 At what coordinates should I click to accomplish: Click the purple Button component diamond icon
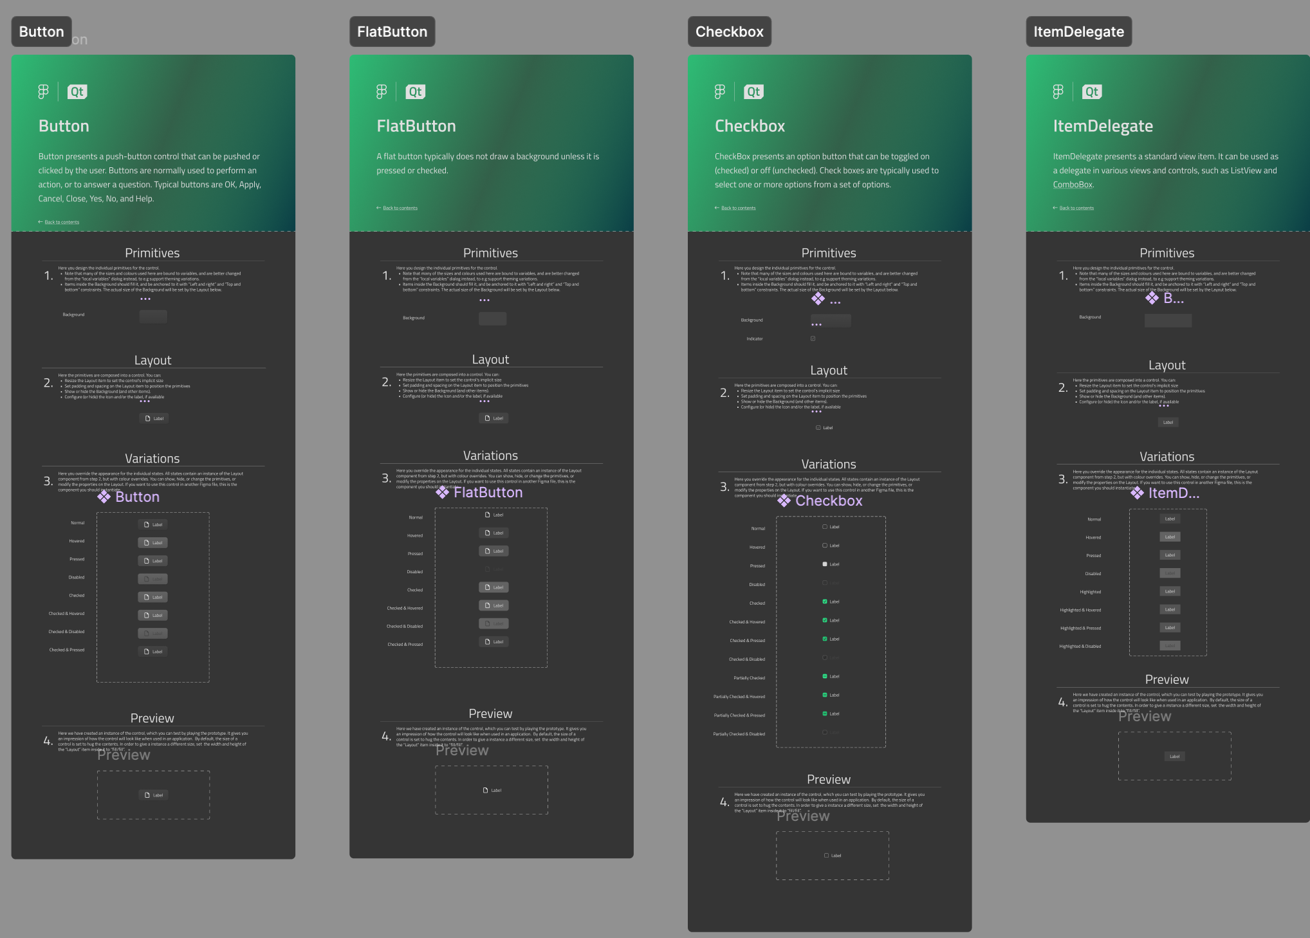tap(103, 496)
